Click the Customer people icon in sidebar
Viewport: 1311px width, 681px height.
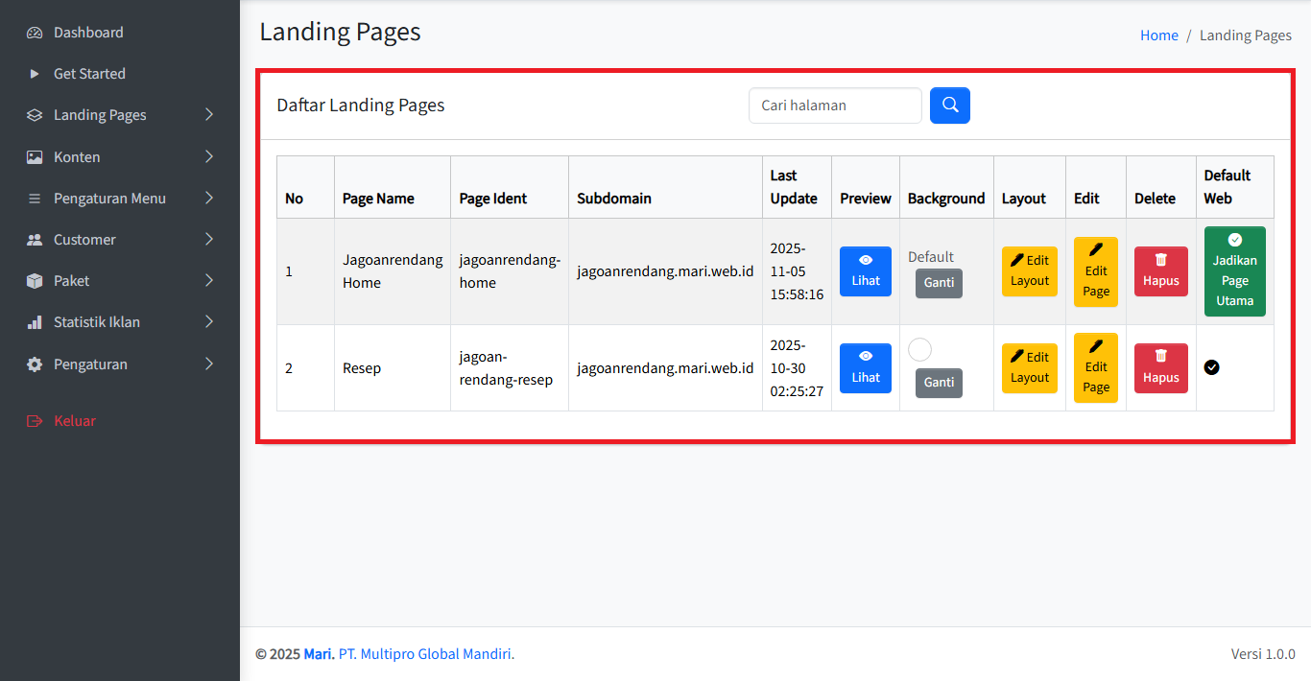(x=35, y=240)
